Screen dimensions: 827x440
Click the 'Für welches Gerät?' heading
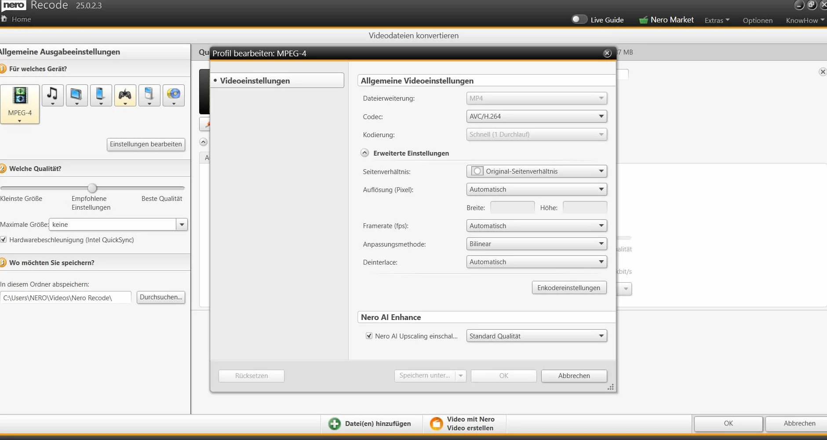(38, 69)
